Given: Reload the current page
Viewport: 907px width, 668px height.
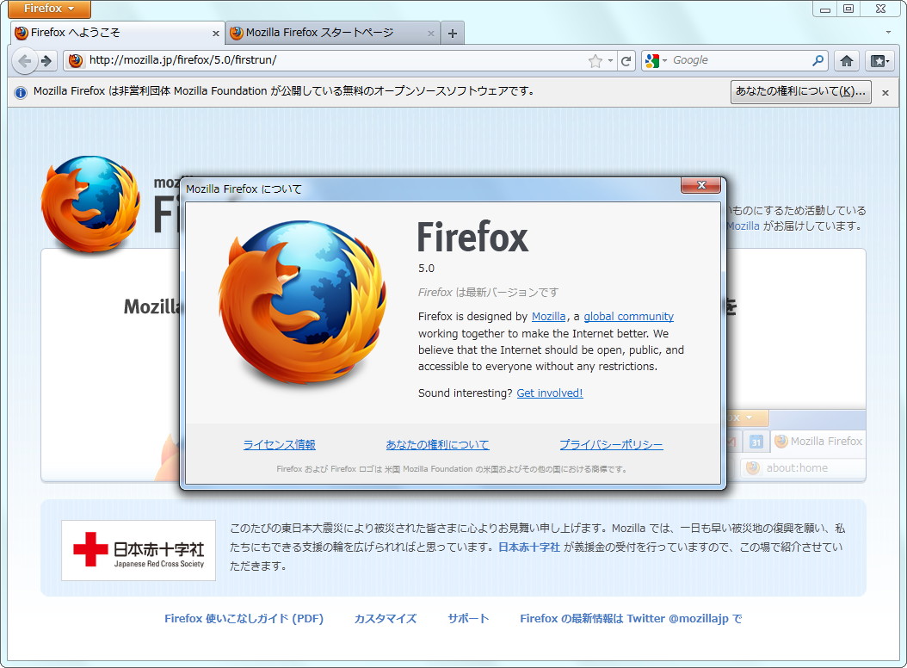Looking at the screenshot, I should pyautogui.click(x=627, y=60).
